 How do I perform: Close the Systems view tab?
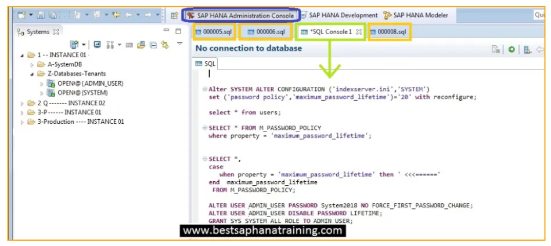pos(56,31)
